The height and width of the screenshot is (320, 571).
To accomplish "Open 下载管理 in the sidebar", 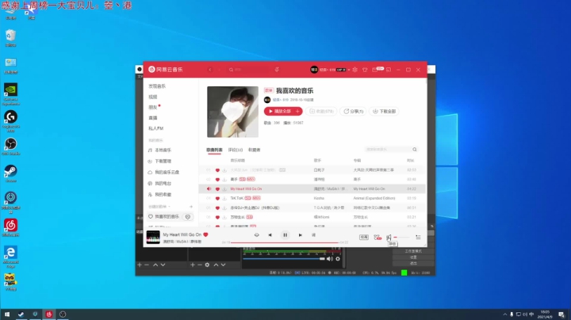I will point(163,161).
